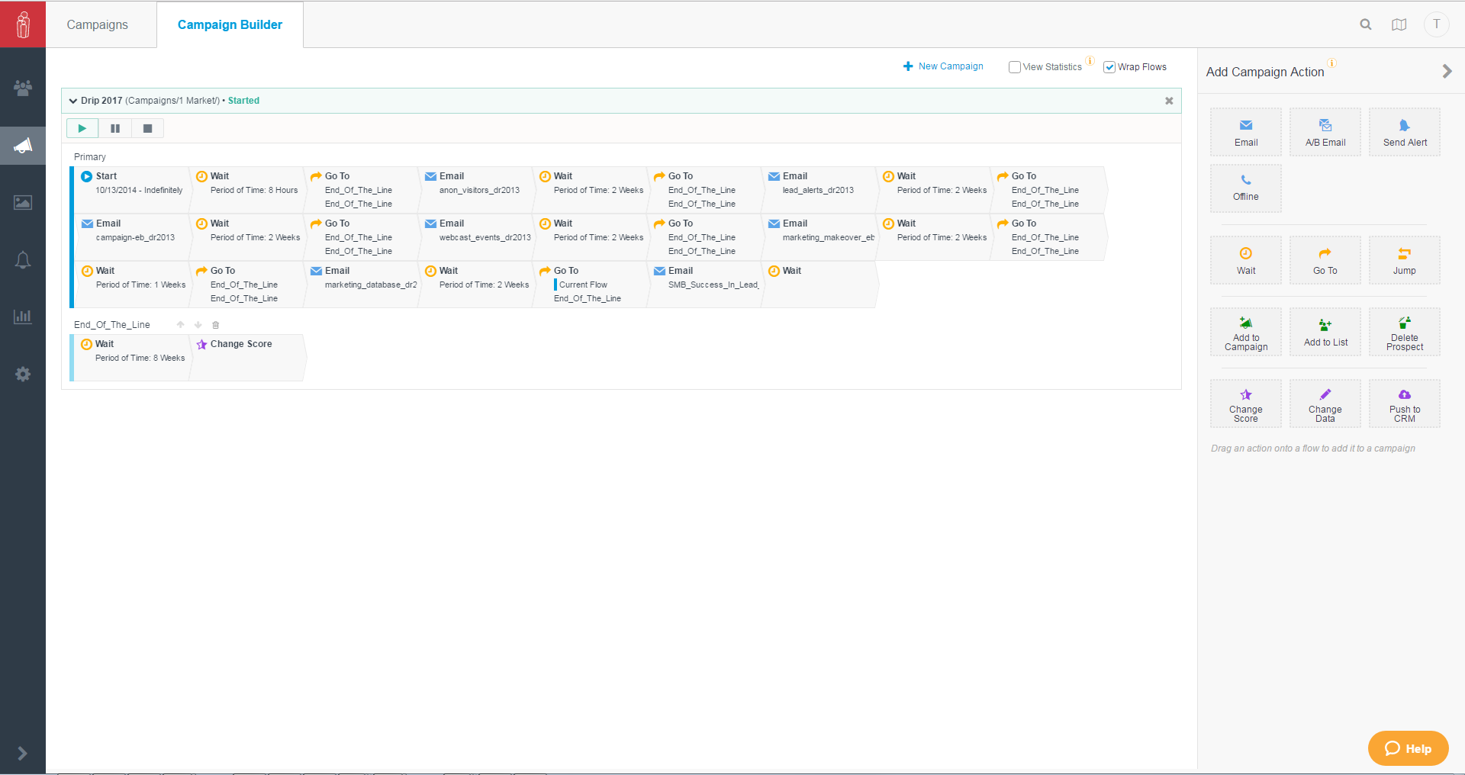
Task: Open the Prospects people icon in sidebar
Action: coord(23,88)
